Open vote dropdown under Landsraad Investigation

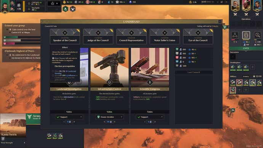click(x=69, y=117)
